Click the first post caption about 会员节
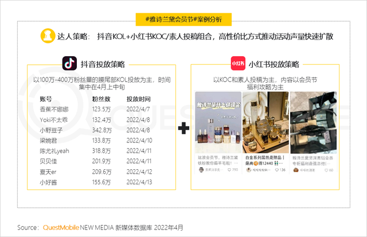The image size is (367, 237). 218,161
